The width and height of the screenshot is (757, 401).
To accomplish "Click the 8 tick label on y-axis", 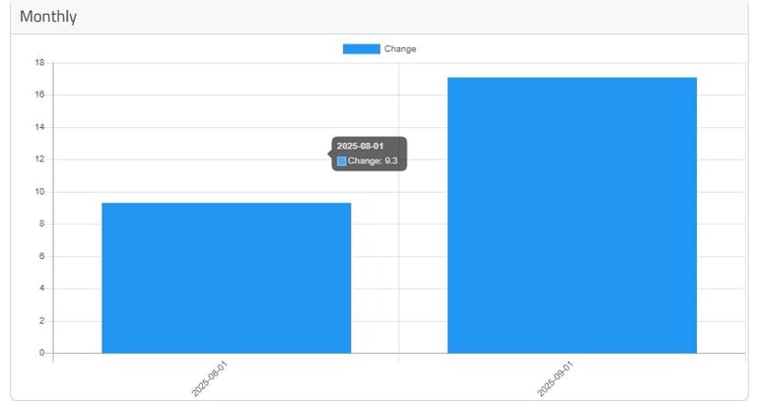I will 42,224.
